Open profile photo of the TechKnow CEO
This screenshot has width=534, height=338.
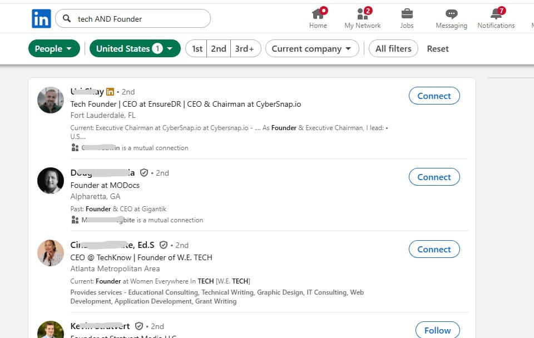[x=51, y=252]
